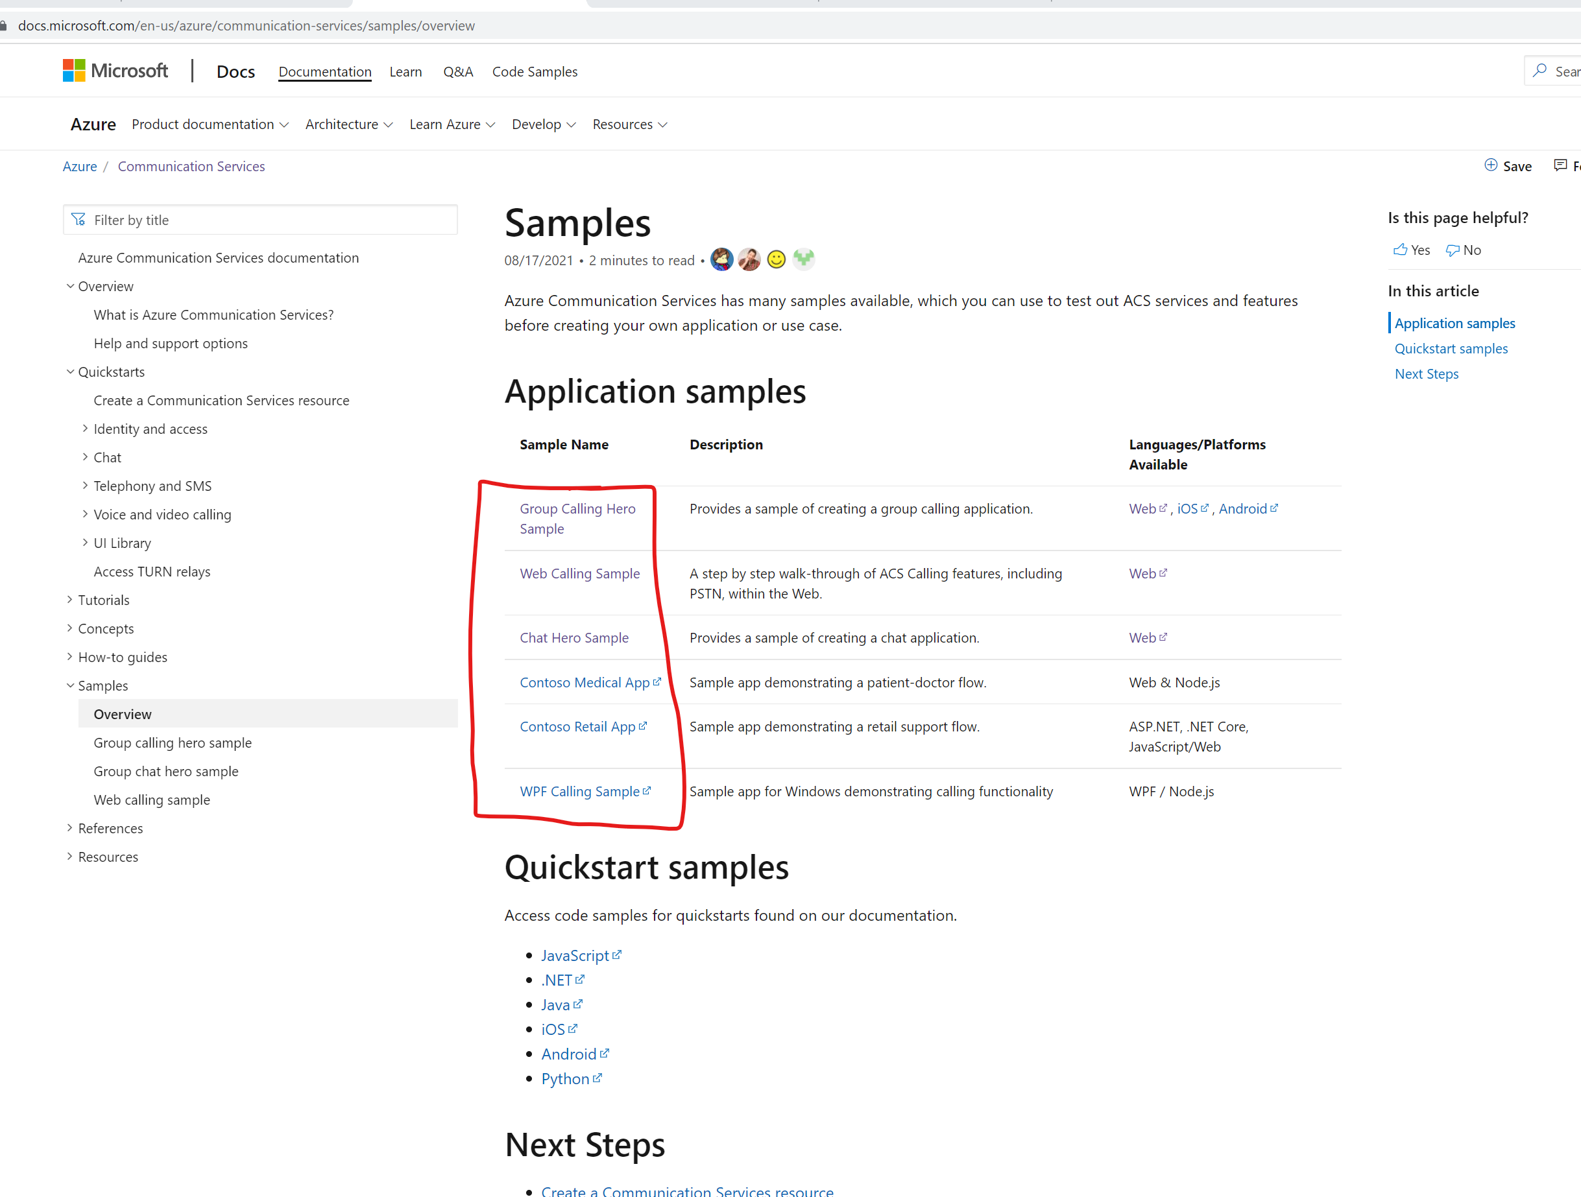Viewport: 1581px width, 1197px height.
Task: Open the Q&A tab
Action: tap(457, 71)
